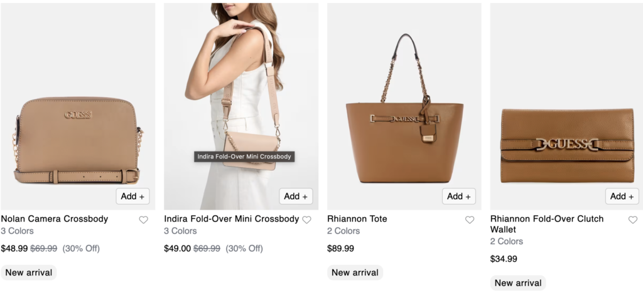Add the Rhiannon Tote using Add + button
The height and width of the screenshot is (303, 643).
tap(459, 196)
